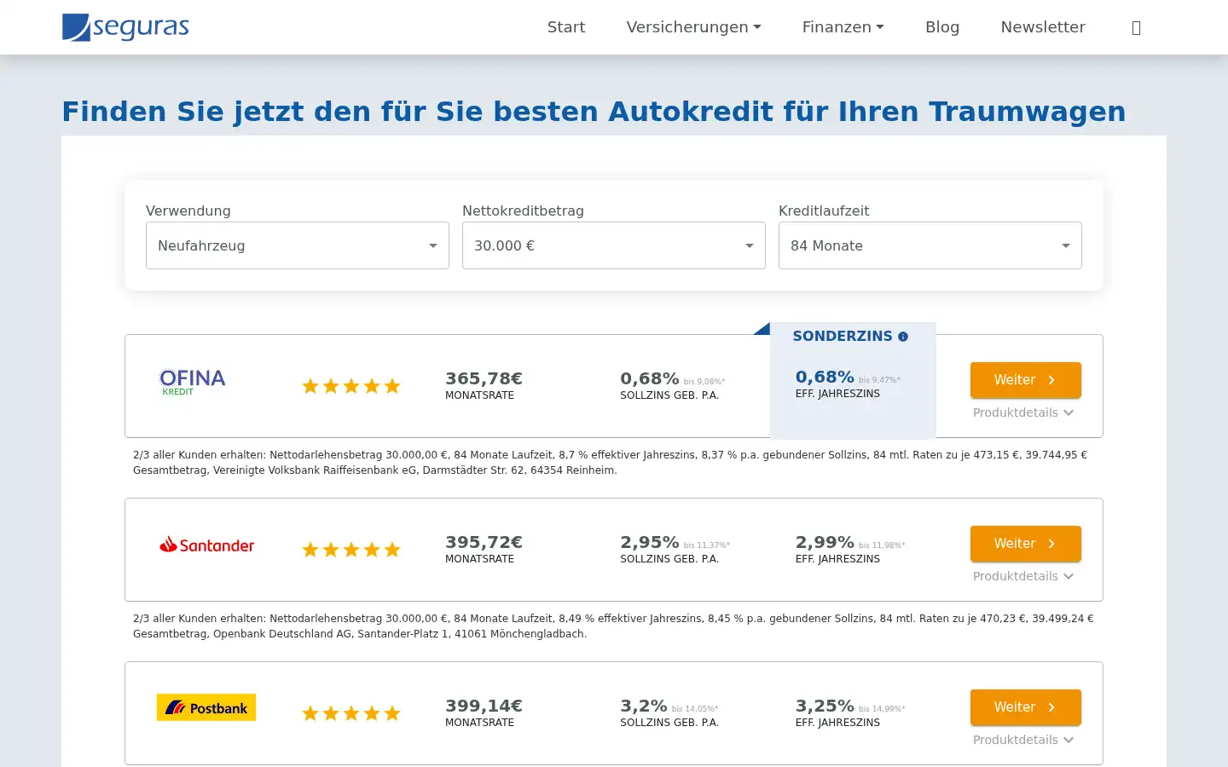The height and width of the screenshot is (767, 1228).
Task: Click the Postbank logo
Action: tap(206, 707)
